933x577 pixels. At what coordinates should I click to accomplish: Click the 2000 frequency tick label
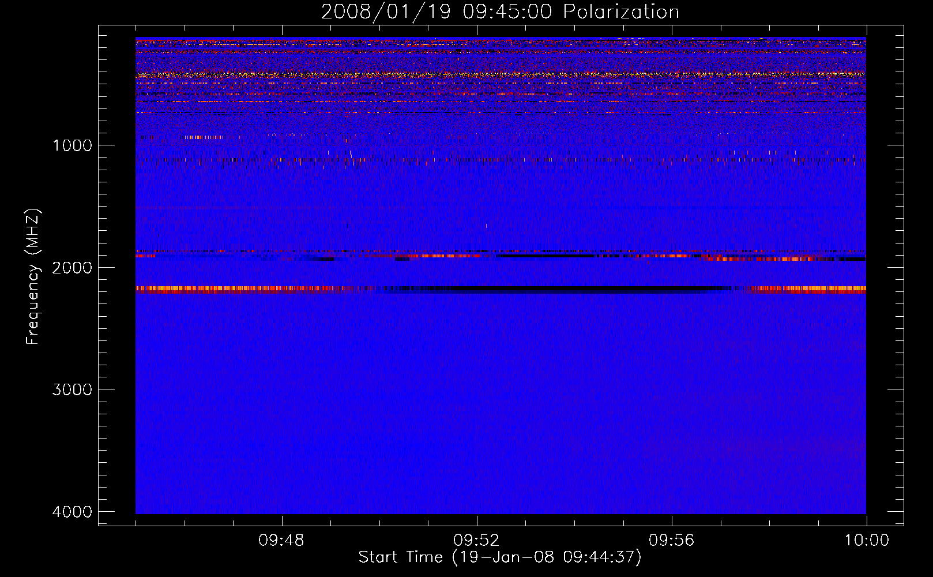click(72, 267)
